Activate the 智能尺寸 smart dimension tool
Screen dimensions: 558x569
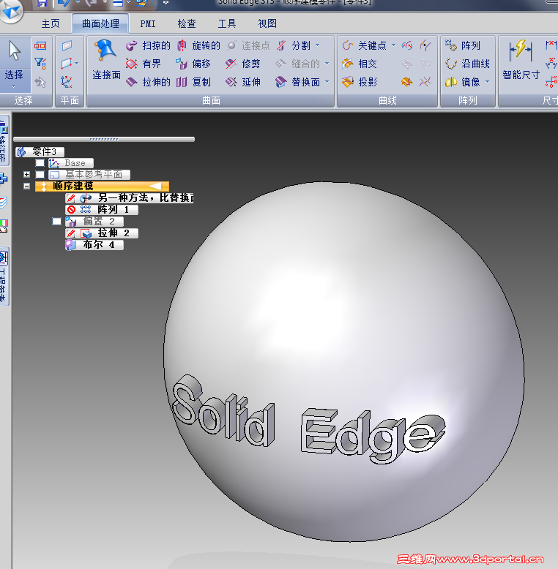click(521, 60)
